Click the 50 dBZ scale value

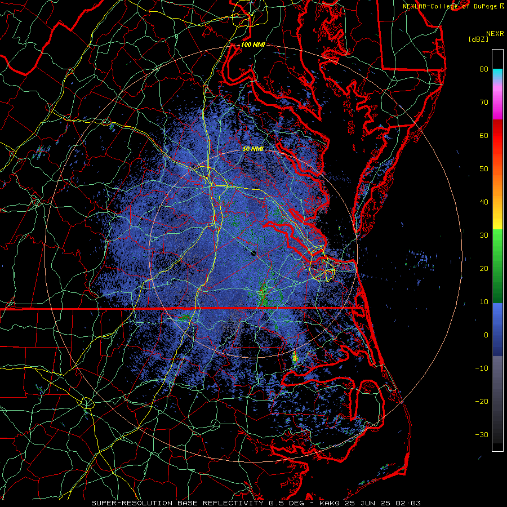[x=484, y=169]
